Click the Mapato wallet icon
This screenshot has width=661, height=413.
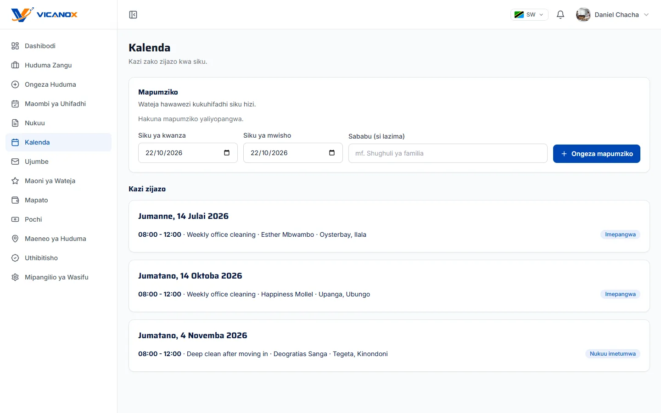click(x=15, y=200)
